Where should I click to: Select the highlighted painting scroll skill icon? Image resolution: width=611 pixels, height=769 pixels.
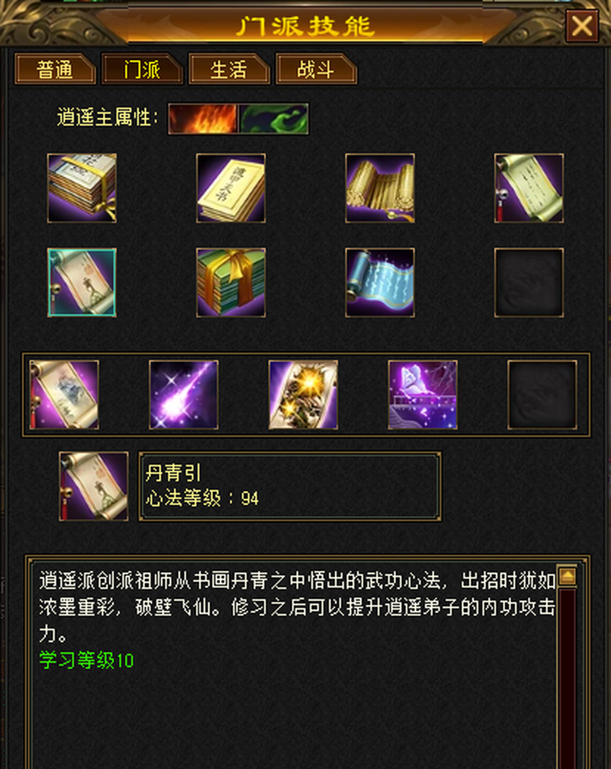click(81, 282)
